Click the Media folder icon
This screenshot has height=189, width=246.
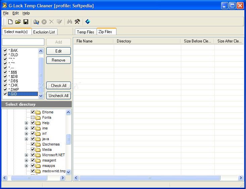pos(38,150)
